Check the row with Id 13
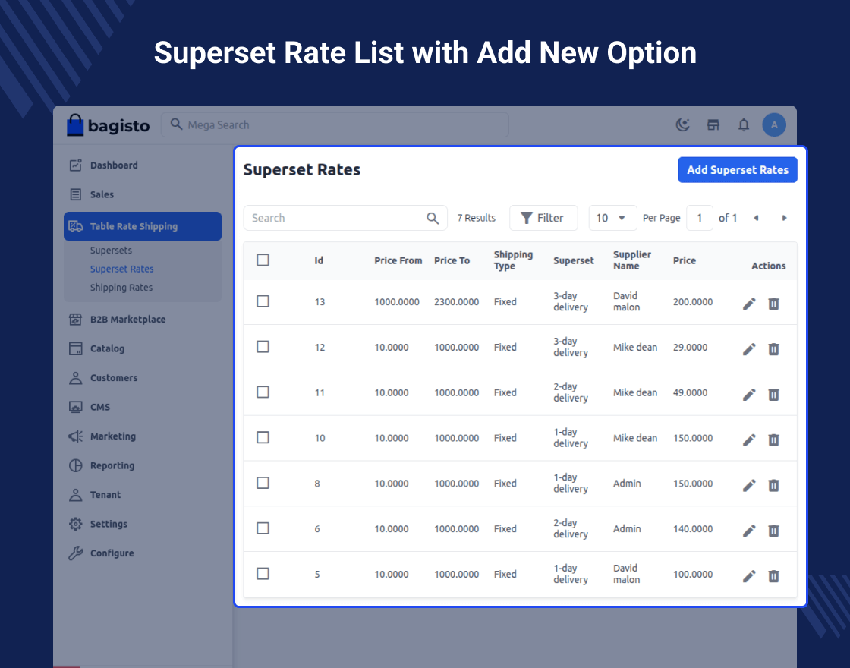 pos(263,301)
